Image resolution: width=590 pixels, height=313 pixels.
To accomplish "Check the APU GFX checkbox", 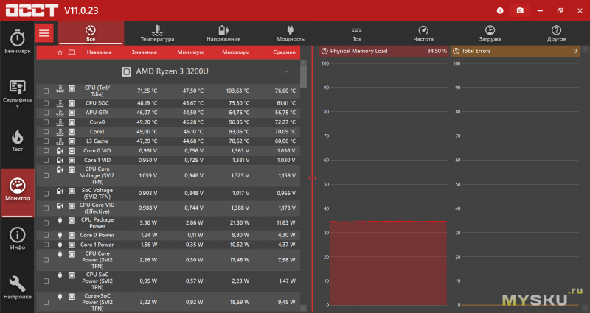I will point(46,113).
